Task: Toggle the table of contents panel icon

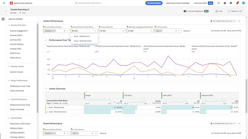Action: (3, 19)
